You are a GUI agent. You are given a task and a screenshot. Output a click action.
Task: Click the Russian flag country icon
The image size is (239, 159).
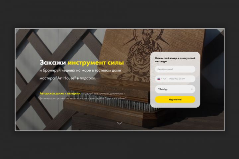click(x=159, y=79)
